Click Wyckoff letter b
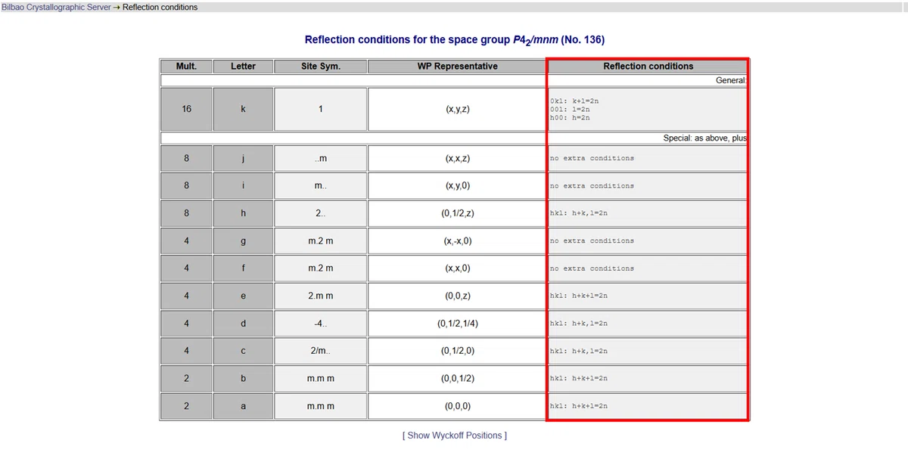Screen dimensions: 908x459 pos(243,378)
